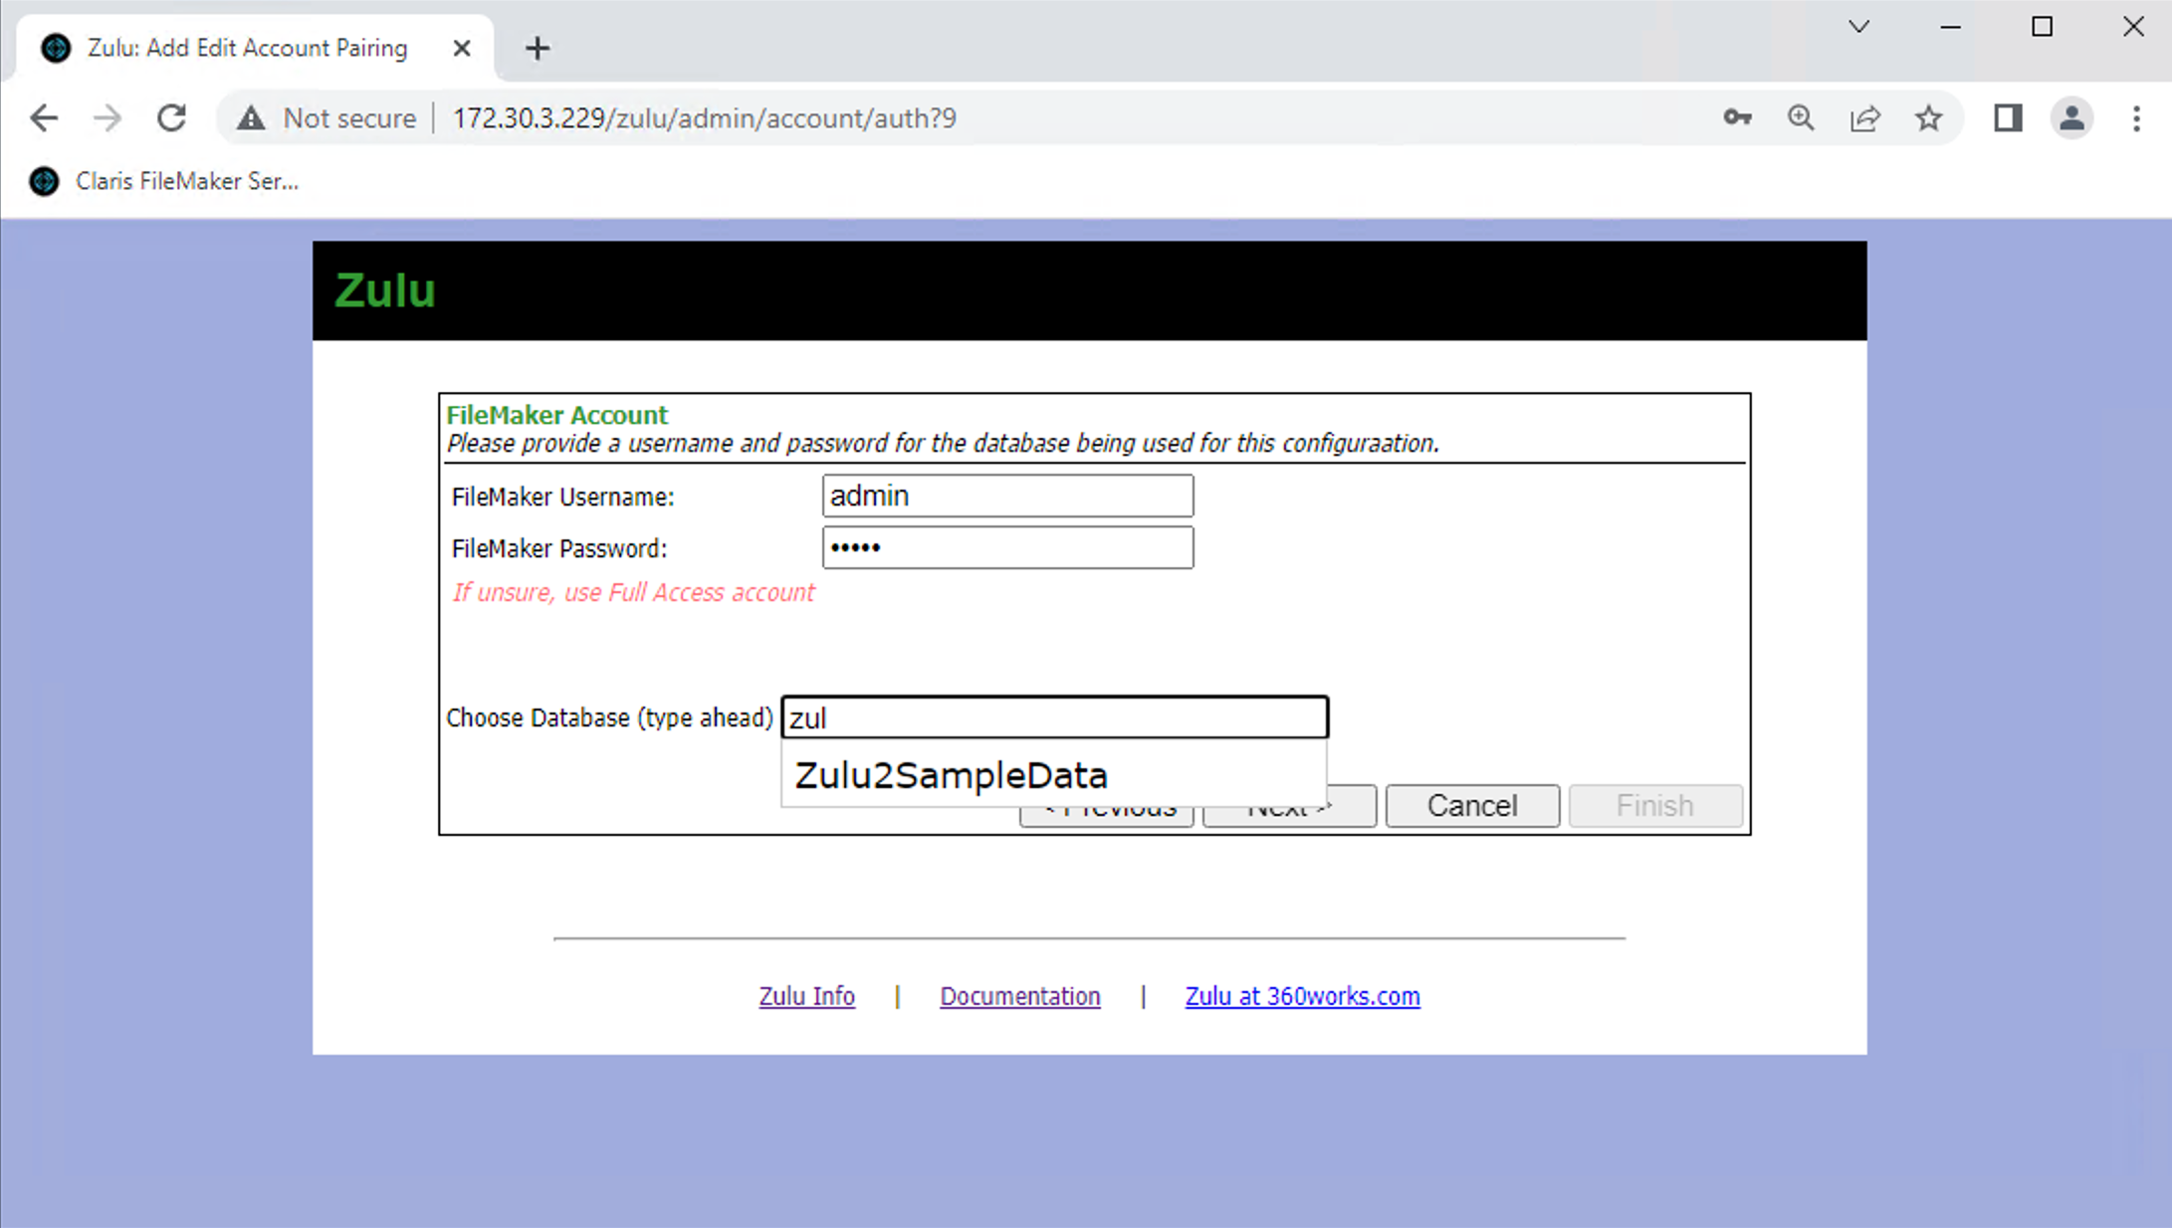
Task: Select Zulu2SampleData from suggestions
Action: pos(1053,775)
